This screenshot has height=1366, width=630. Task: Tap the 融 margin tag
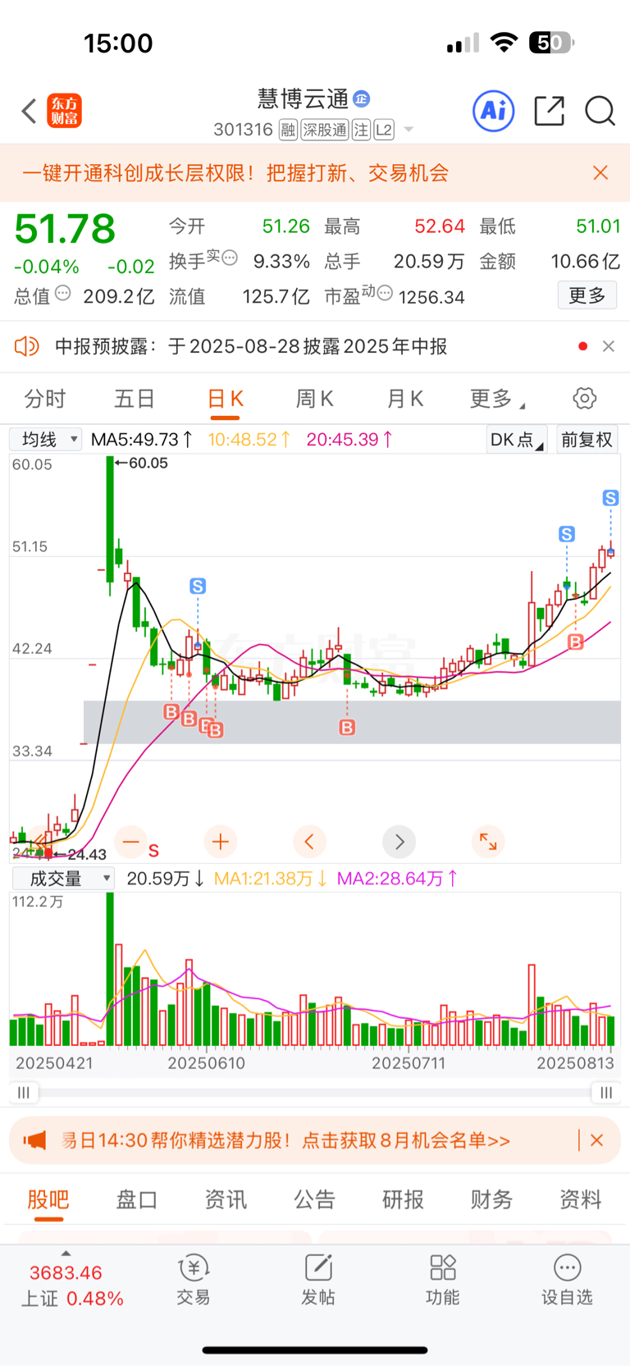[x=288, y=130]
